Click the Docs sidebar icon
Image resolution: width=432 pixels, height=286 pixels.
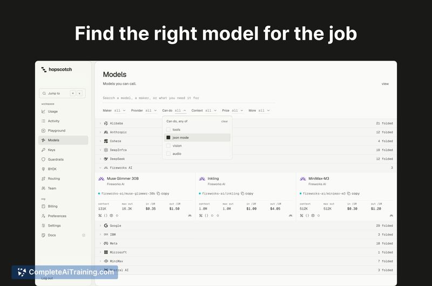[x=43, y=235]
